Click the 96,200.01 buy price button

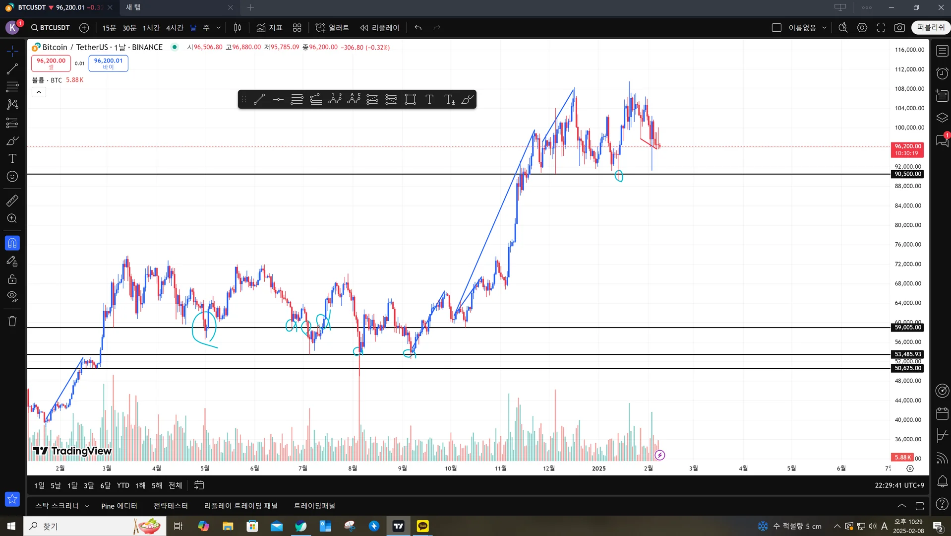click(109, 63)
